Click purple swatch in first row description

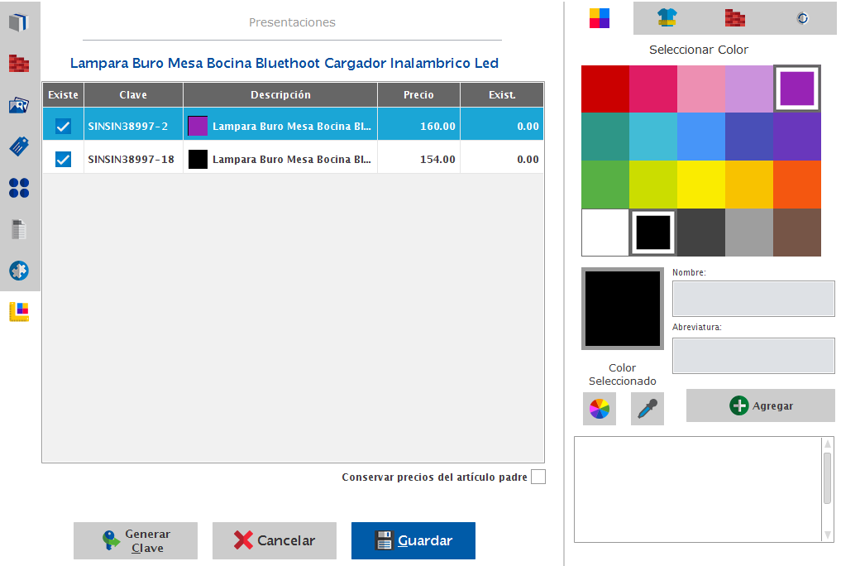[x=198, y=126]
